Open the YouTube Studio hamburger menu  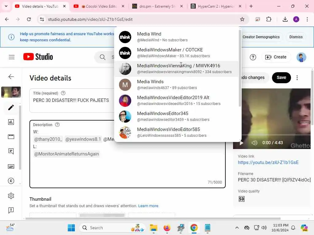click(x=12, y=57)
